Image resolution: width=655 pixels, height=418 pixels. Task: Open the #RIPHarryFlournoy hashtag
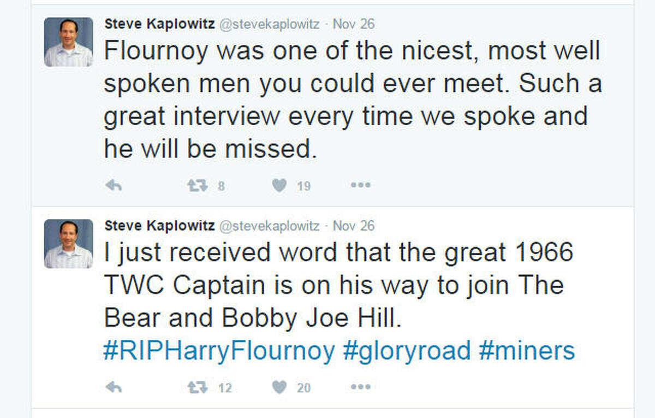click(x=219, y=351)
